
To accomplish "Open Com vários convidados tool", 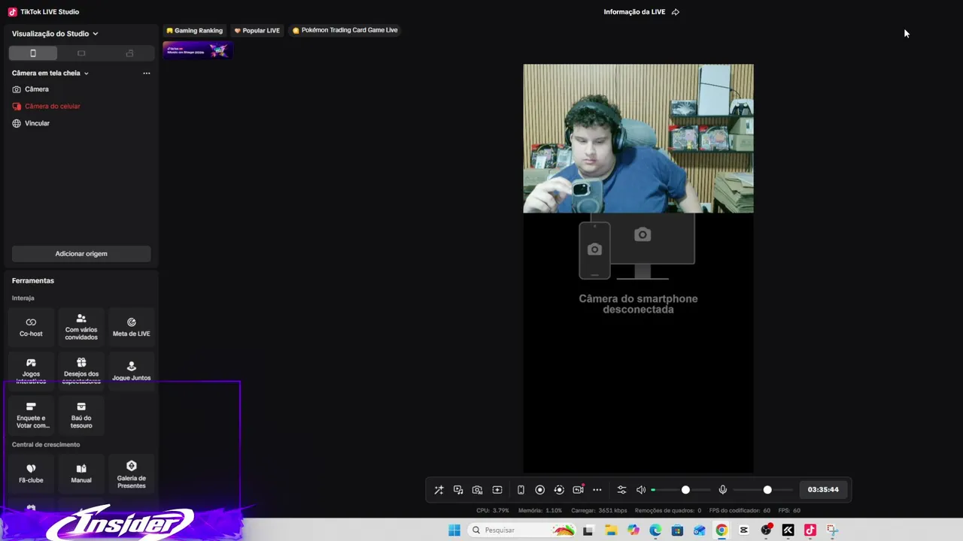I will click(x=81, y=327).
